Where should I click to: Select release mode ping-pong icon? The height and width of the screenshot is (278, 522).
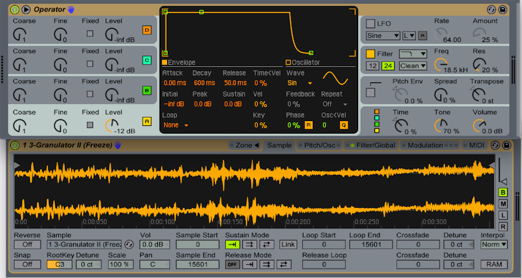pyautogui.click(x=284, y=265)
